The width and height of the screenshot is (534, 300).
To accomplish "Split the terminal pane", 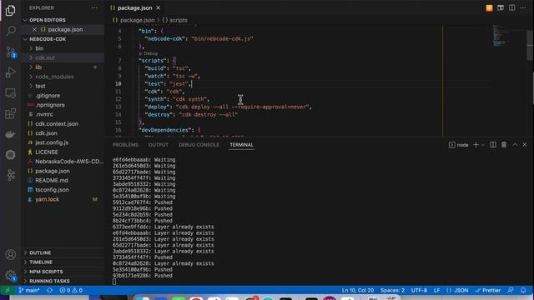I will click(493, 144).
